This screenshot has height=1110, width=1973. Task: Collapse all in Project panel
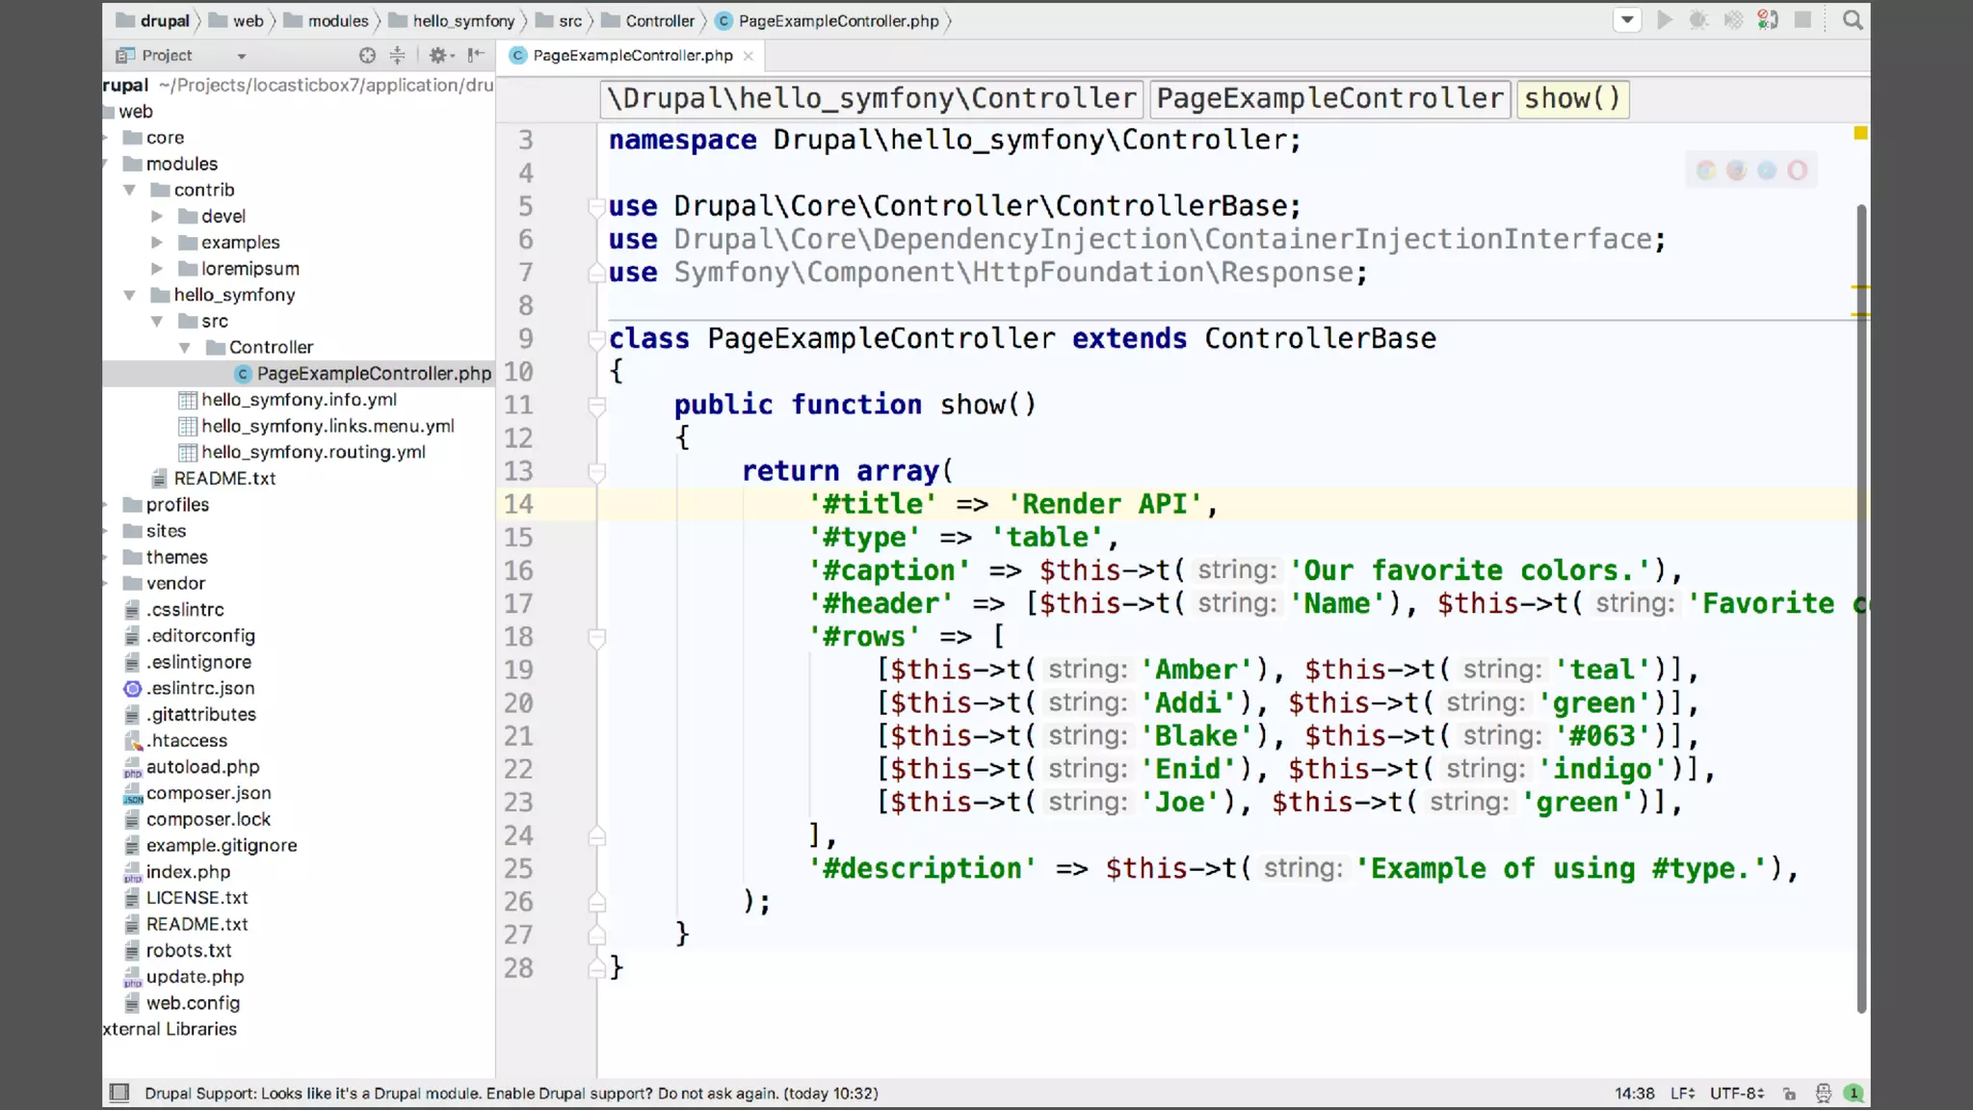[397, 56]
